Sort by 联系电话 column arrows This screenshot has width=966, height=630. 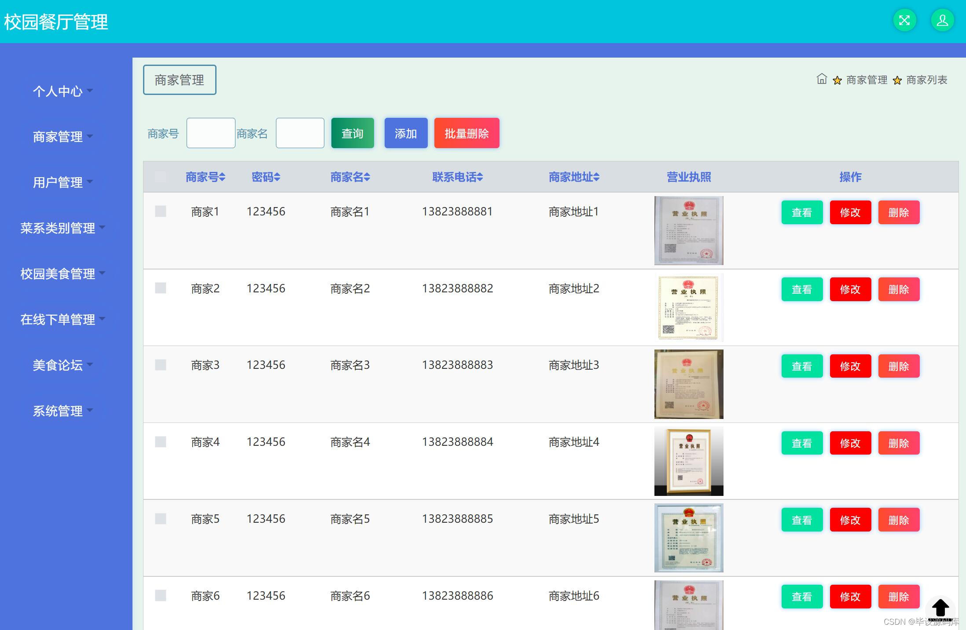480,177
